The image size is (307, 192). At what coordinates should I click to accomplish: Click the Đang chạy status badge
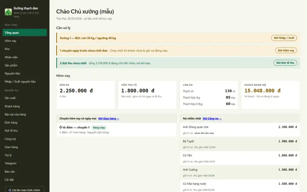(x=99, y=128)
